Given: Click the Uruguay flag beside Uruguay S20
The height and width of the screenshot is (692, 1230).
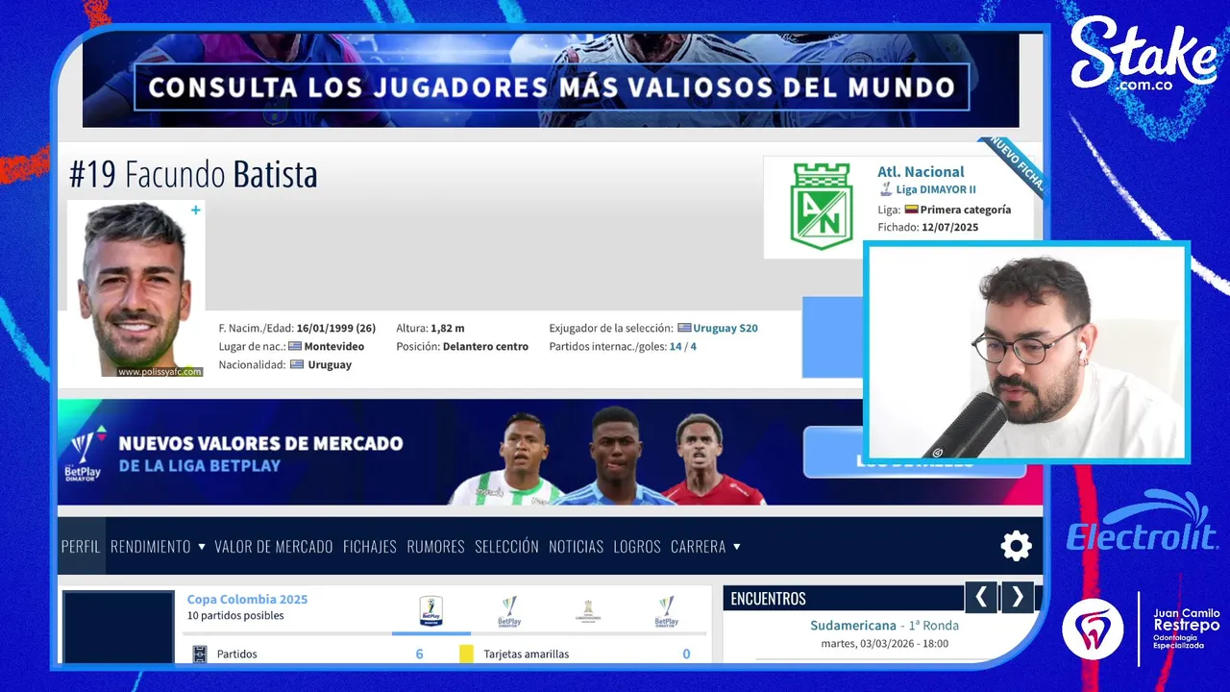Looking at the screenshot, I should point(684,328).
